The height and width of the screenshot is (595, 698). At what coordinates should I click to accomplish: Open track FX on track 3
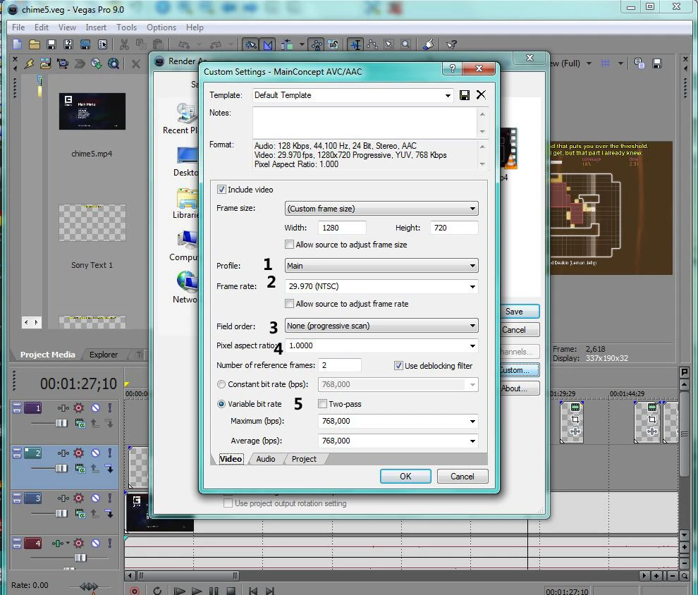click(79, 498)
